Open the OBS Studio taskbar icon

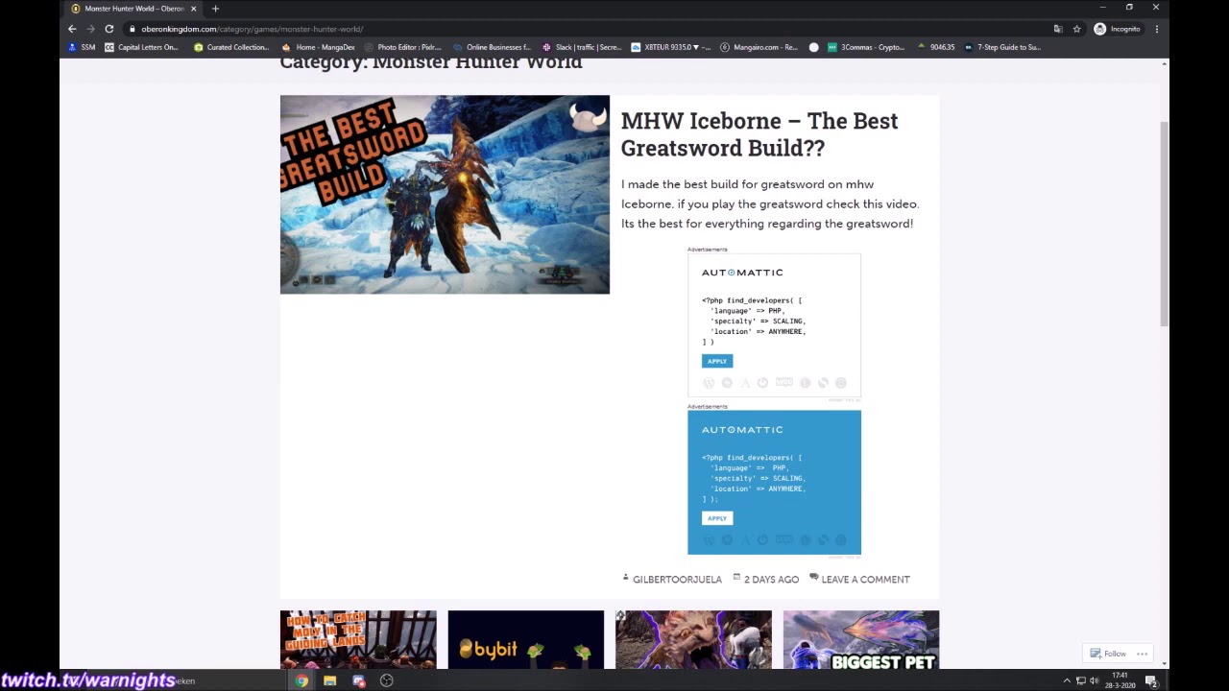point(386,680)
